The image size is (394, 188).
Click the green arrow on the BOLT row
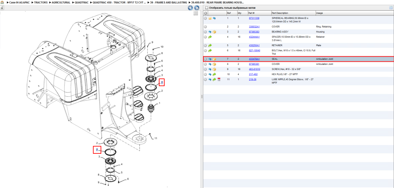click(x=210, y=51)
